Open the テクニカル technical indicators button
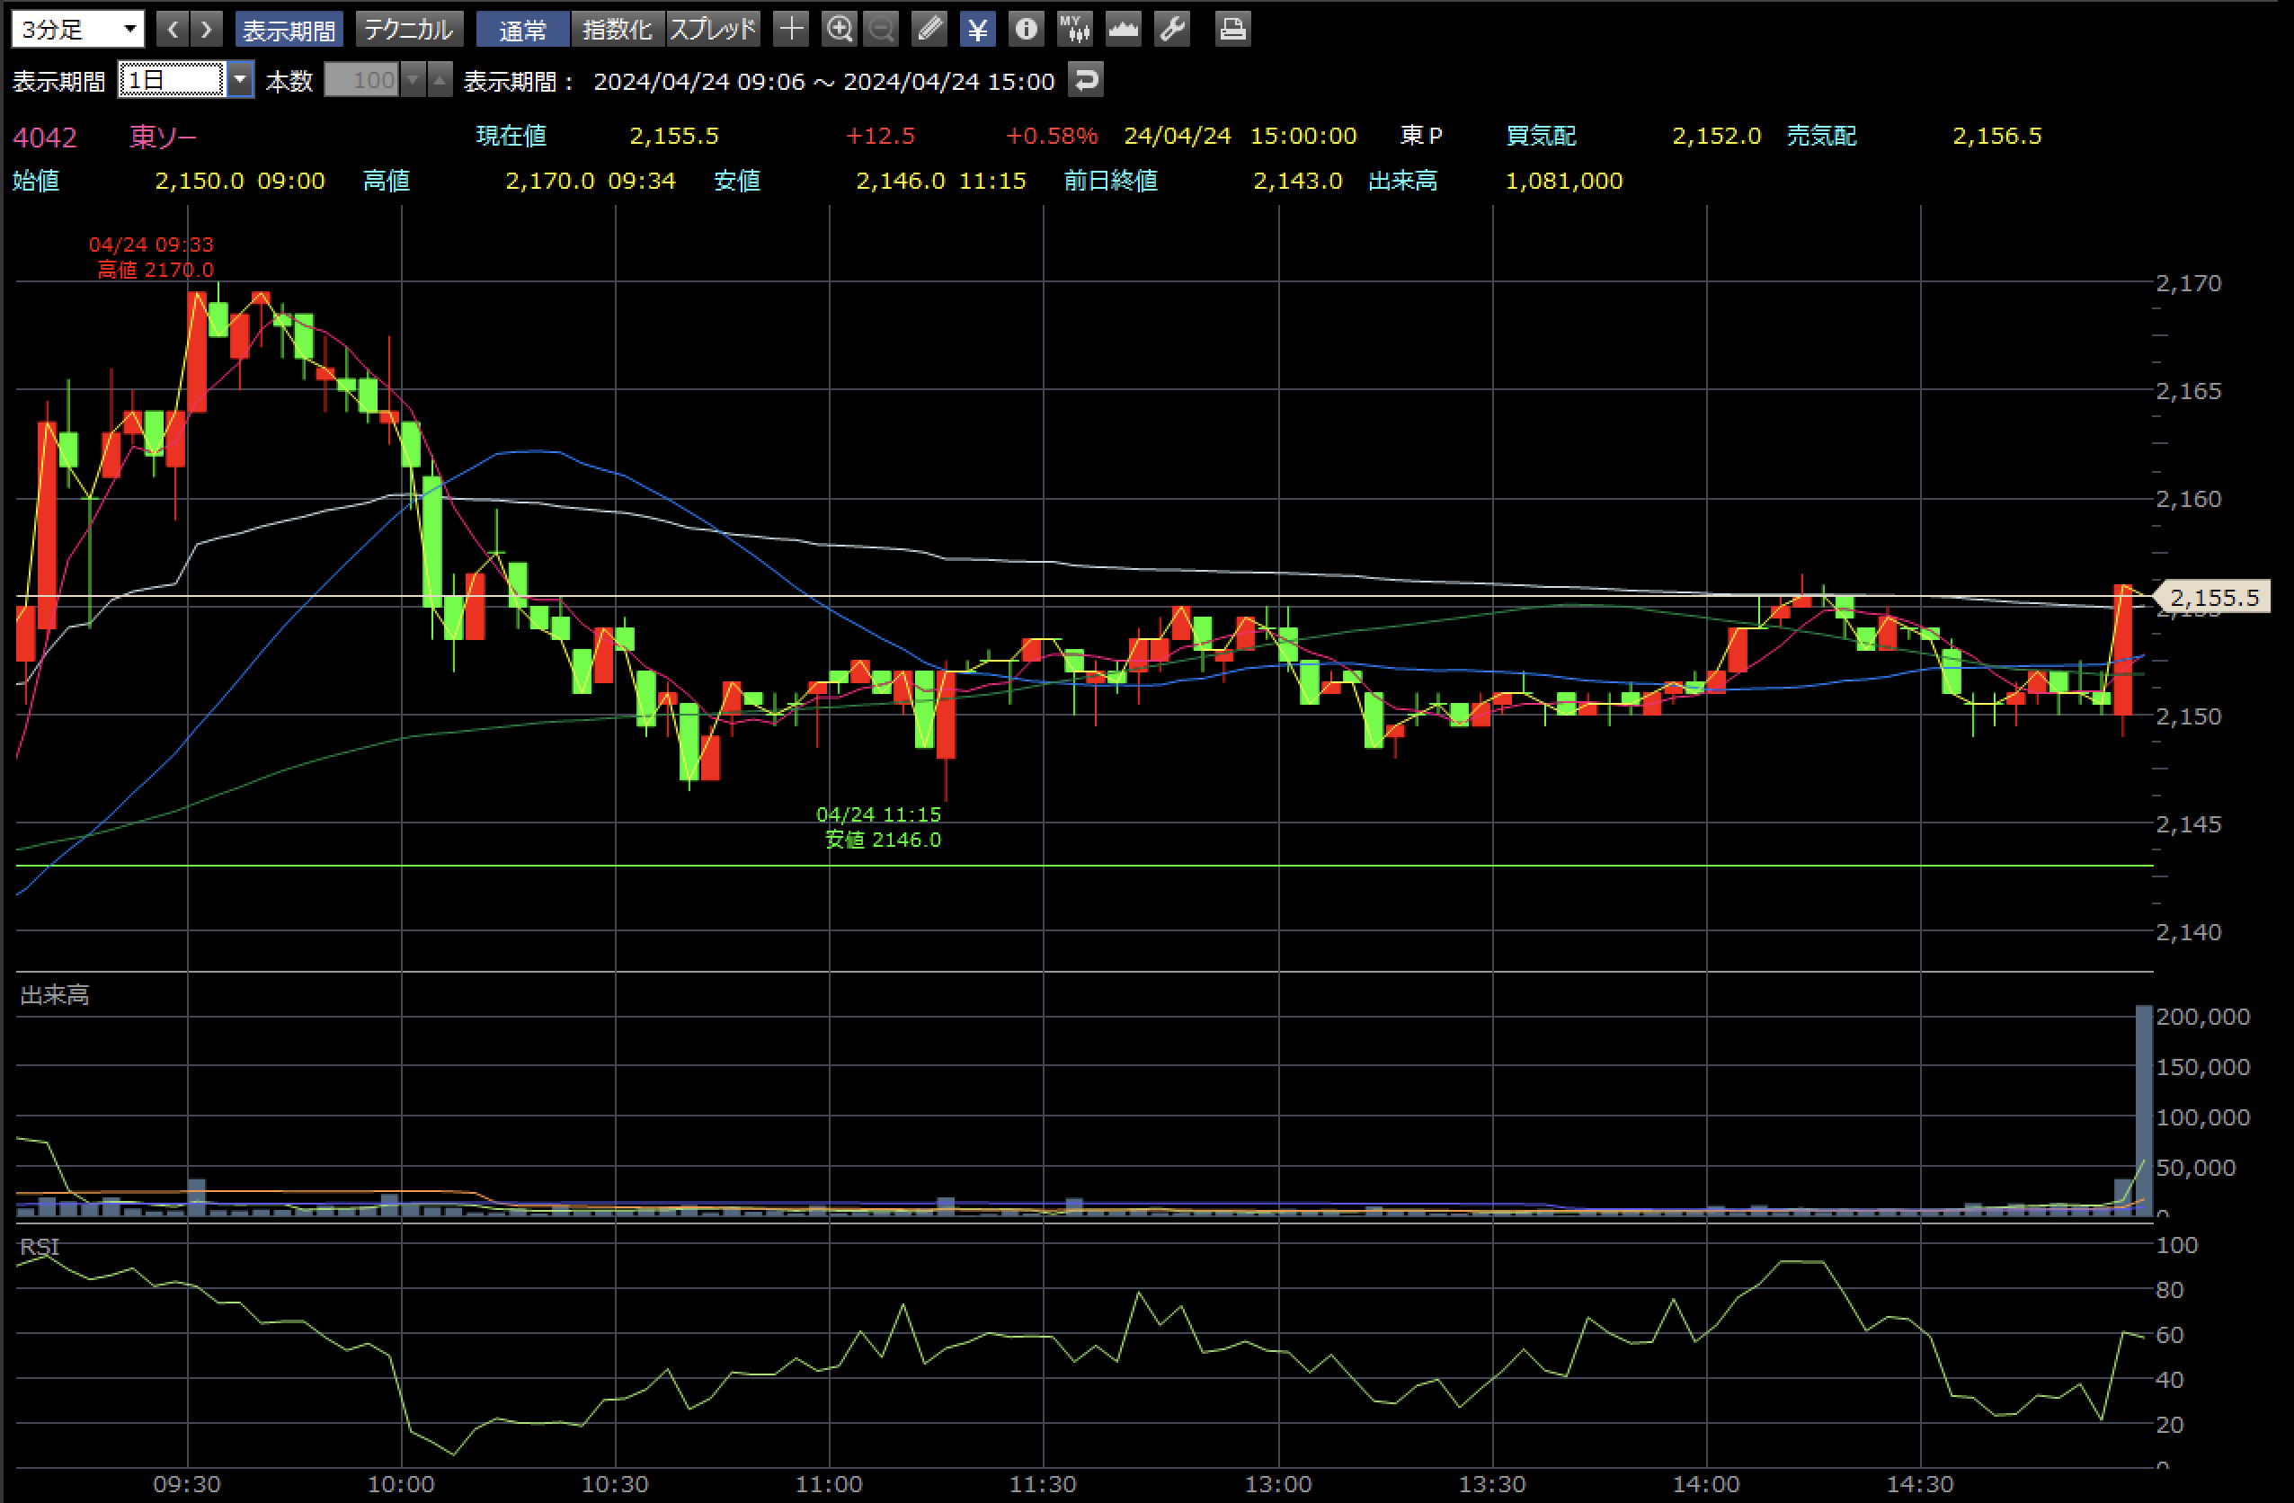2294x1503 pixels. click(x=409, y=30)
